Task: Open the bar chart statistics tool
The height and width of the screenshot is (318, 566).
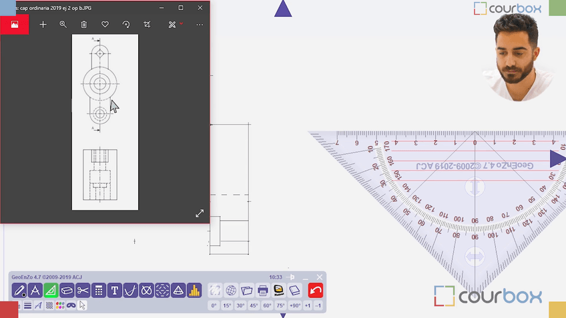Action: (x=194, y=291)
